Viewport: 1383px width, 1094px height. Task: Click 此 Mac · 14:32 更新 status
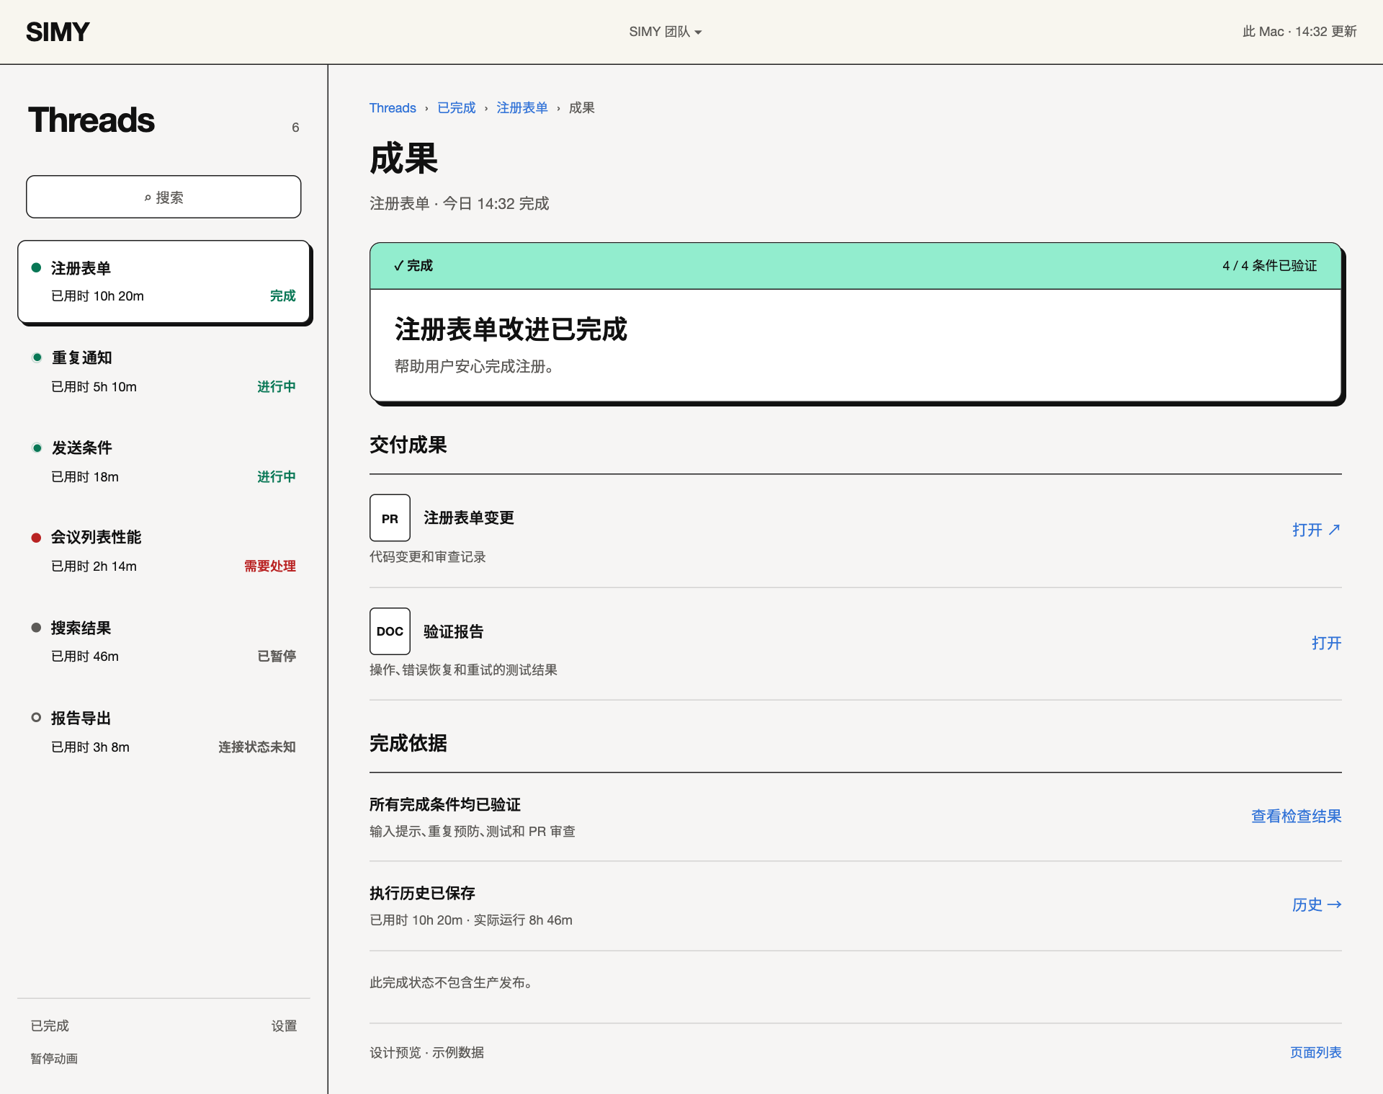[x=1299, y=32]
